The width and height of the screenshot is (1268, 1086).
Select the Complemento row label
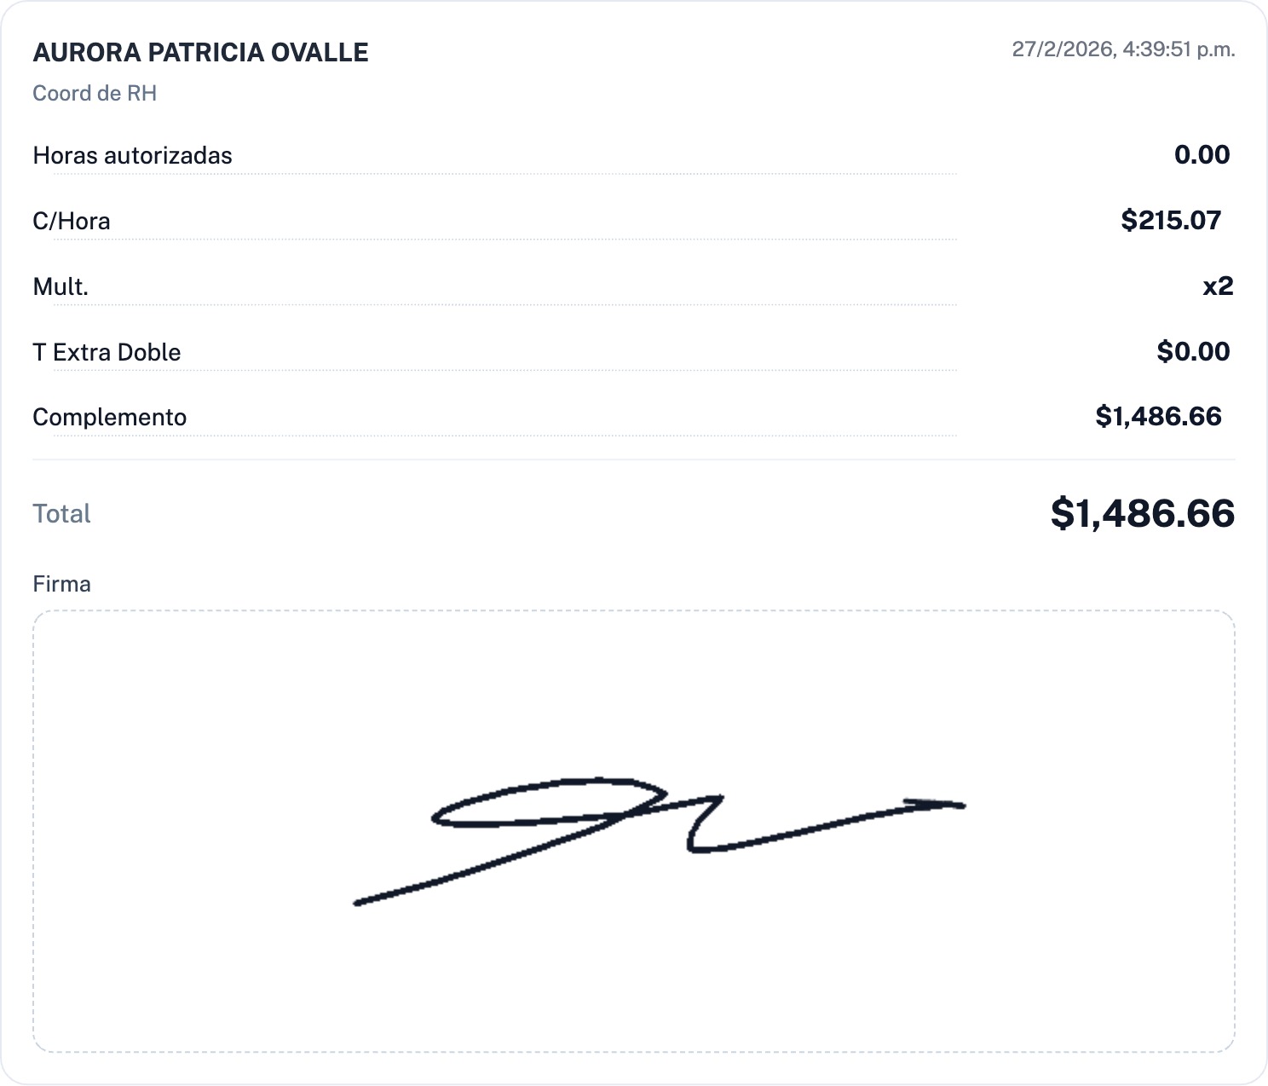pyautogui.click(x=109, y=417)
